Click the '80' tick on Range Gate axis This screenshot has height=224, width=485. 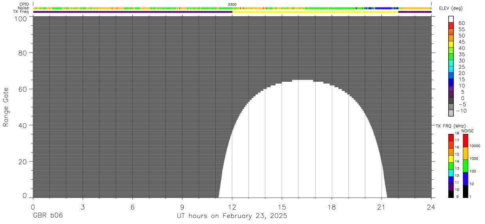23,53
